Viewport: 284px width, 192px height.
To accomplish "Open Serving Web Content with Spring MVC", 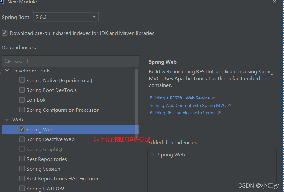I will (188, 105).
